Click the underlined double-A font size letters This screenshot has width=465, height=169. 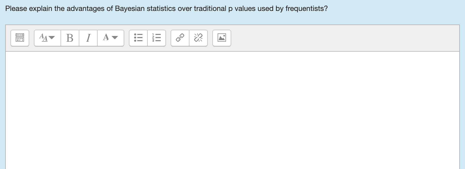pyautogui.click(x=43, y=38)
